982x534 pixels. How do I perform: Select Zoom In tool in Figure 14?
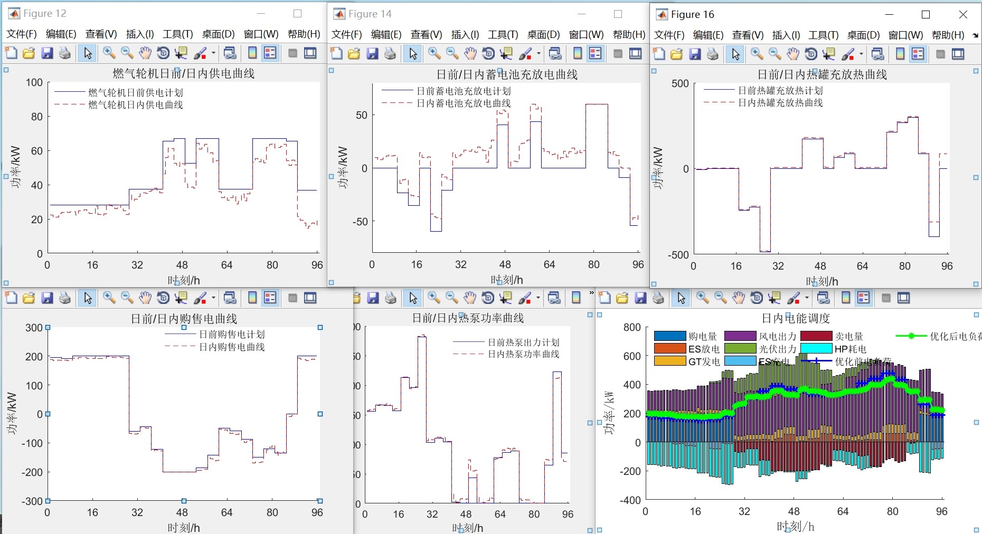435,53
